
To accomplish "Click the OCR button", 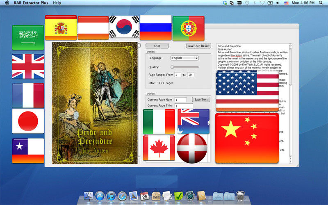I will pos(157,46).
